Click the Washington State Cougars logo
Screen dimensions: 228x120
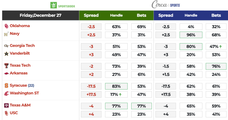(x=6, y=94)
